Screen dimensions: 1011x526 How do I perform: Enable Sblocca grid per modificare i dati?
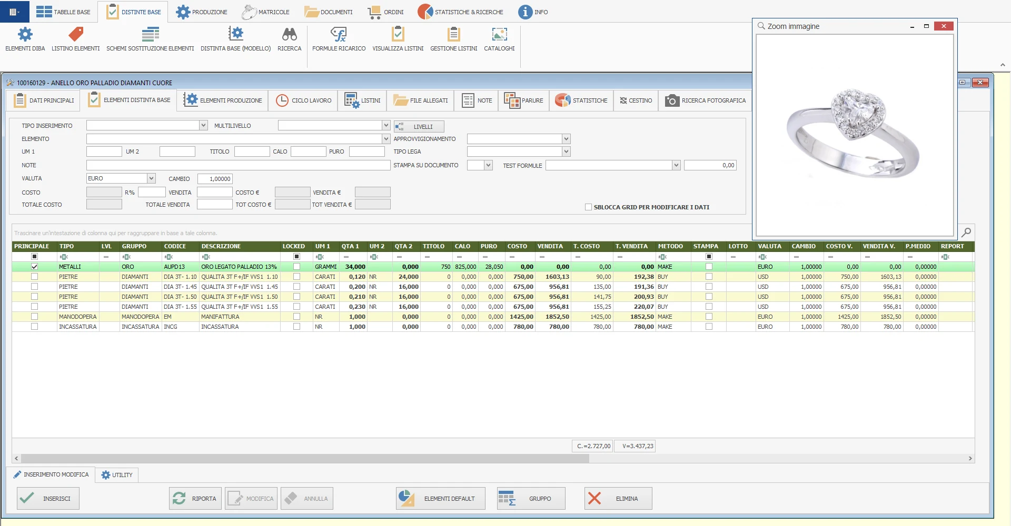[x=588, y=207]
